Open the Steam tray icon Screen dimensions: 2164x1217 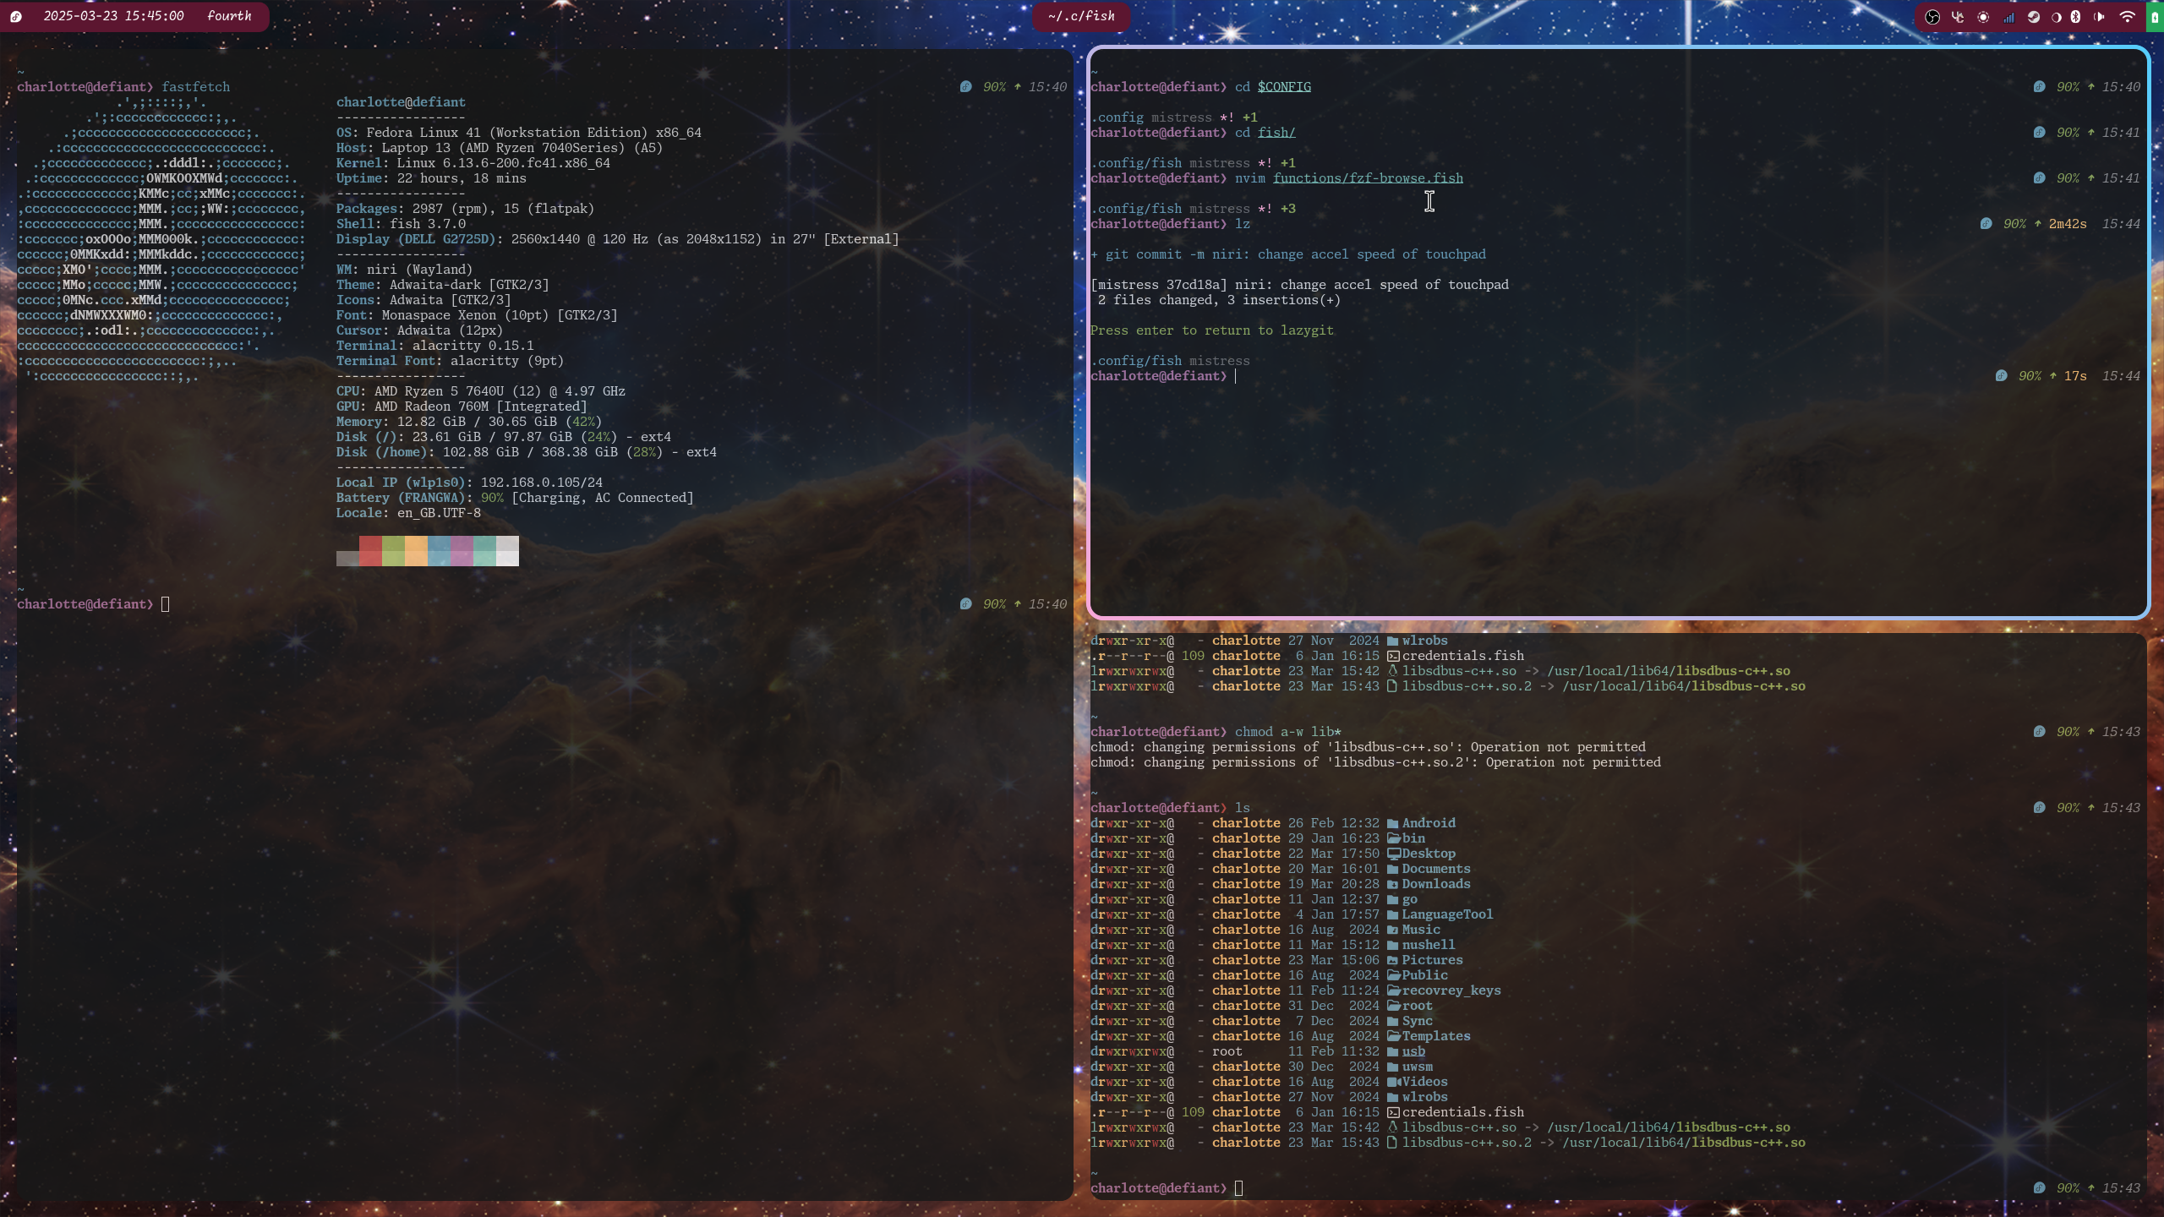point(2034,17)
